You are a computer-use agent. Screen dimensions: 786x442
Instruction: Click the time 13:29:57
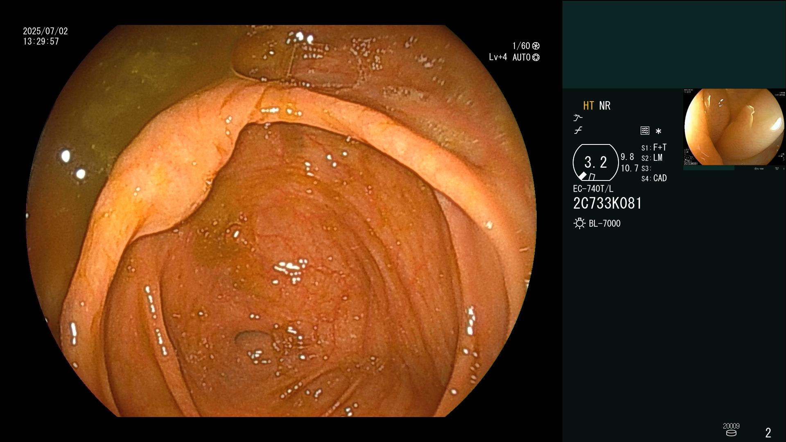[41, 41]
